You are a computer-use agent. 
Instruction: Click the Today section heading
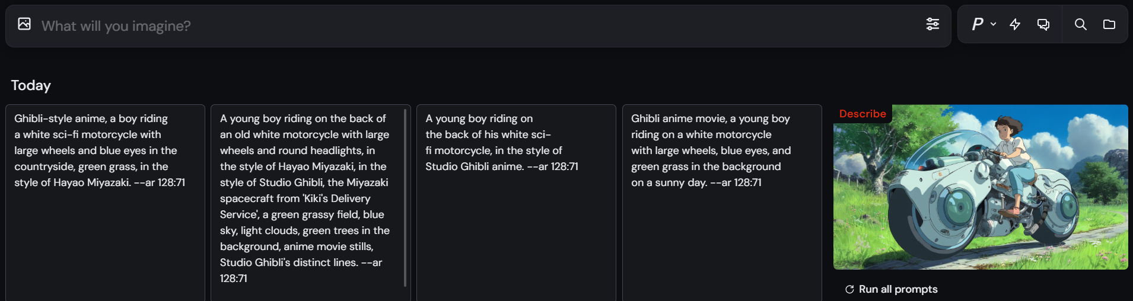[x=31, y=85]
